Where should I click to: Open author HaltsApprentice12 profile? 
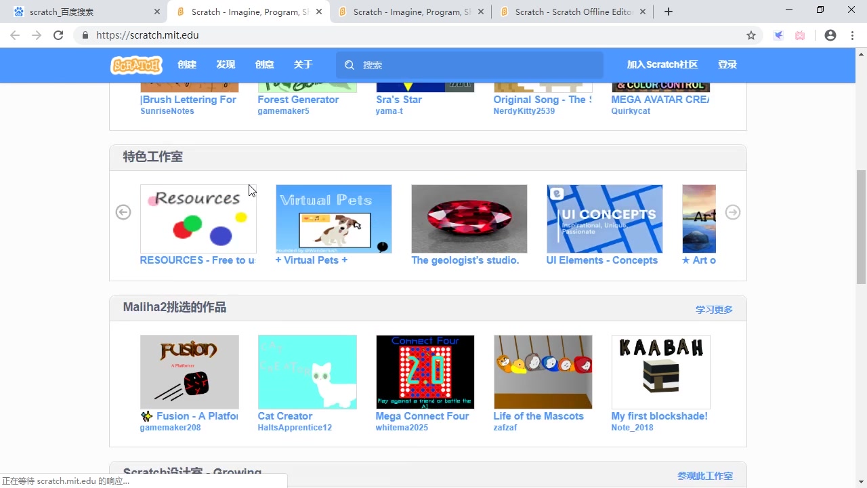(x=295, y=428)
